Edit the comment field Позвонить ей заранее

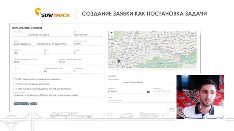(58, 95)
